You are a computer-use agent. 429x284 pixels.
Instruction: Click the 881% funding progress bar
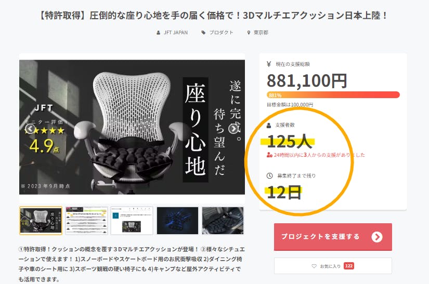pos(333,95)
